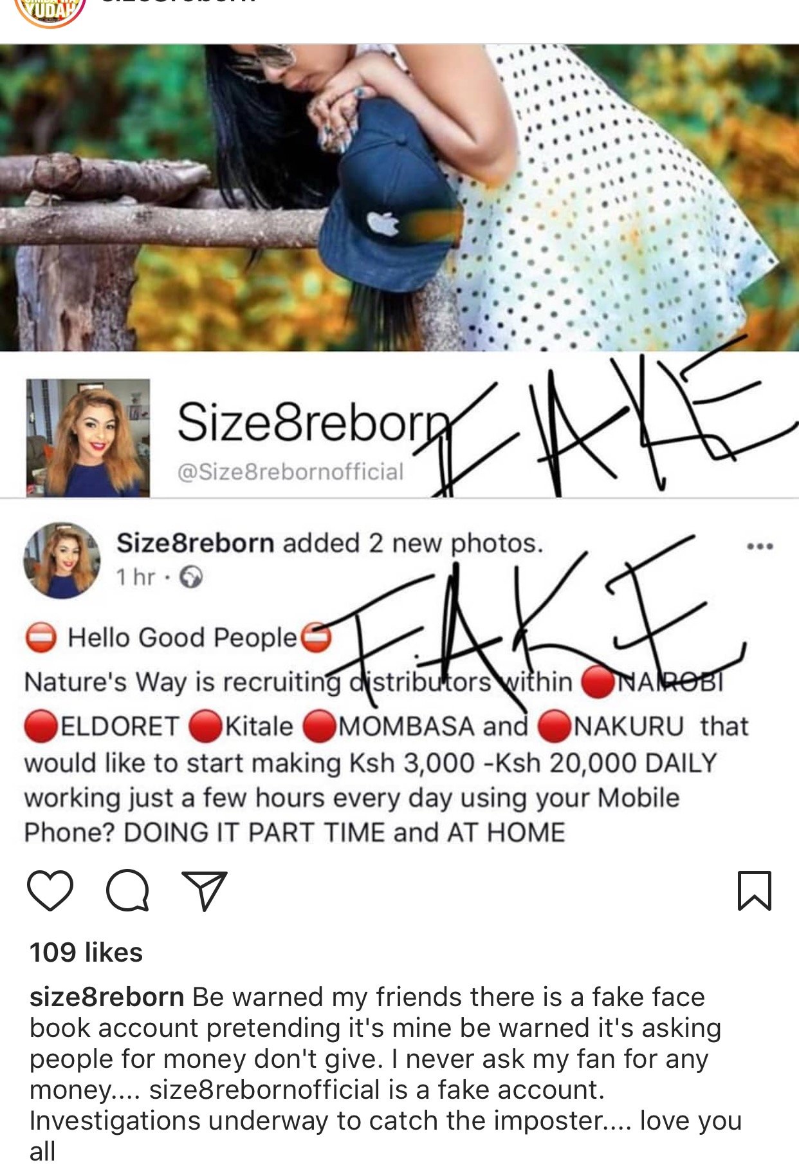This screenshot has height=1167, width=799.
Task: Click the small round avatar beside Size8reborn post
Action: [x=62, y=561]
